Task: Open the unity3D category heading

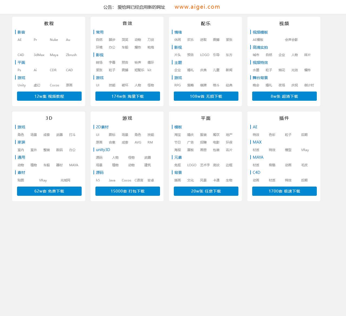Action: [x=103, y=150]
